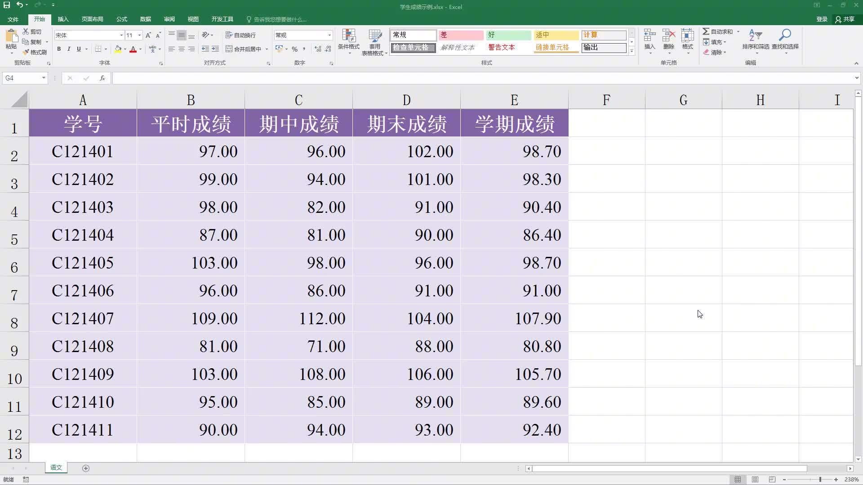Adjust the zoom slider at bottom right
863x485 pixels.
point(821,480)
